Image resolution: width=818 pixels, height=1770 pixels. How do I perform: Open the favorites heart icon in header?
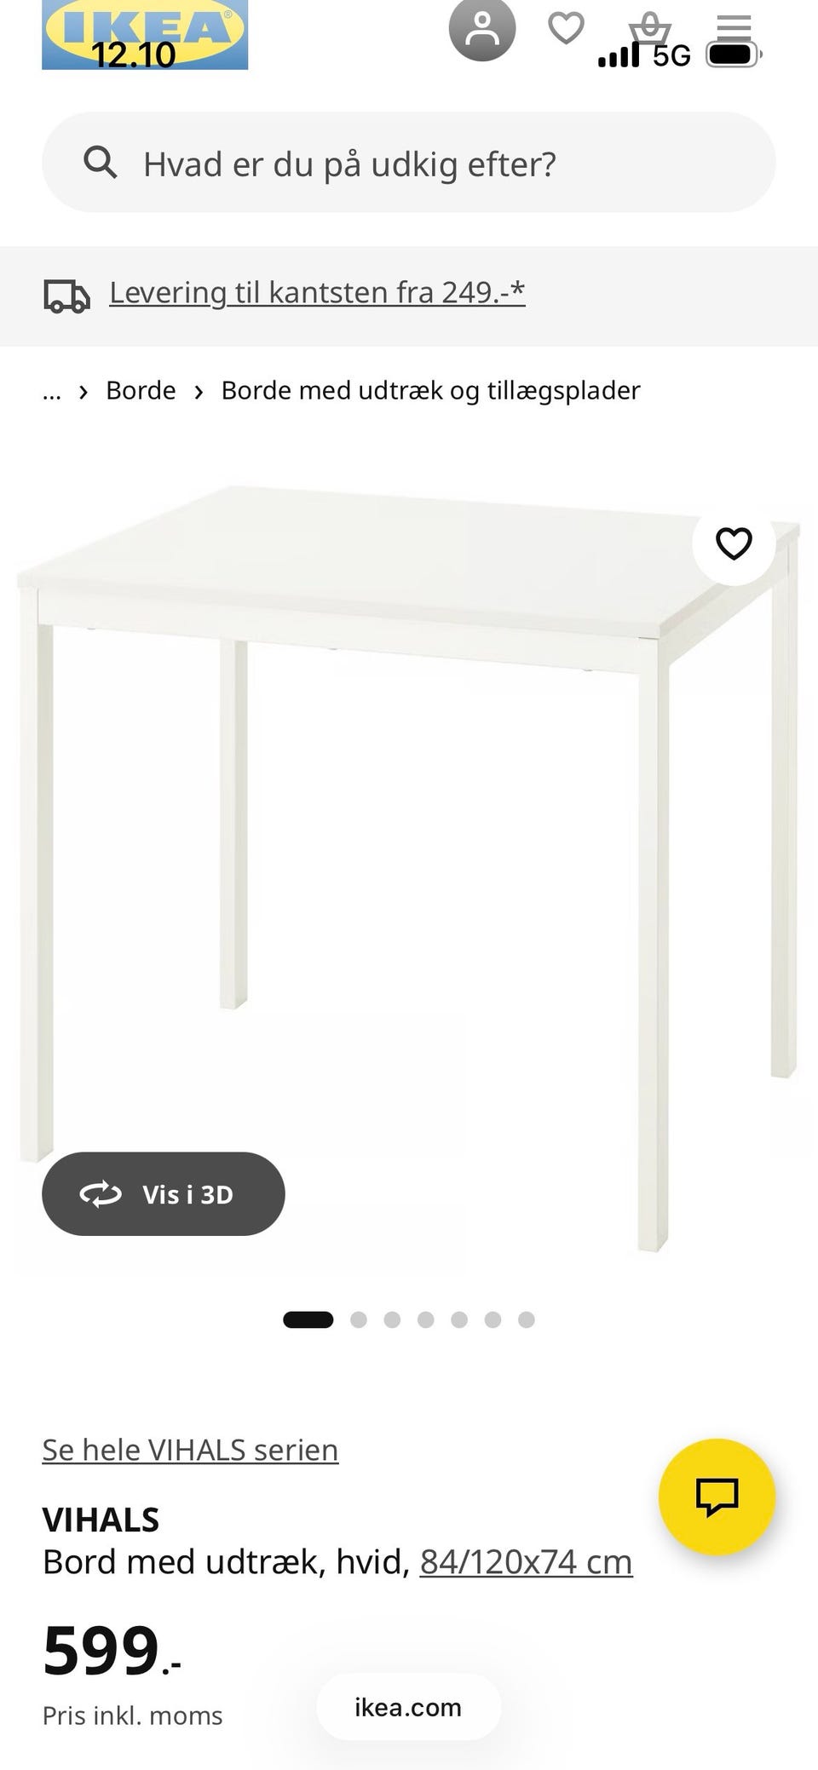click(x=566, y=28)
